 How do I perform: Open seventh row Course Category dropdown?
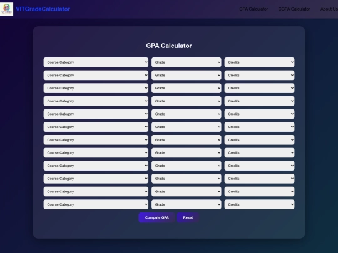click(96, 140)
